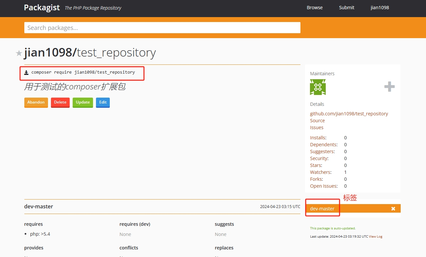The width and height of the screenshot is (426, 257).
Task: Click the php: >5.4 requirement
Action: pyautogui.click(x=40, y=234)
